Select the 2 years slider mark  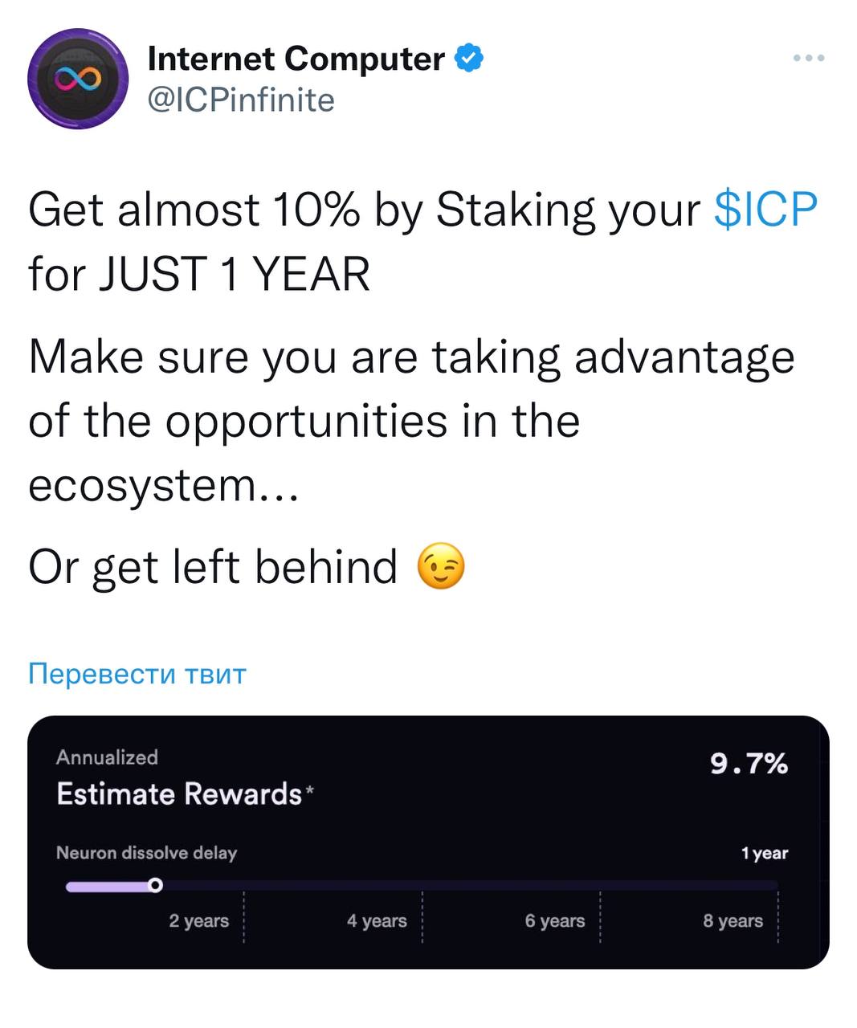[199, 920]
